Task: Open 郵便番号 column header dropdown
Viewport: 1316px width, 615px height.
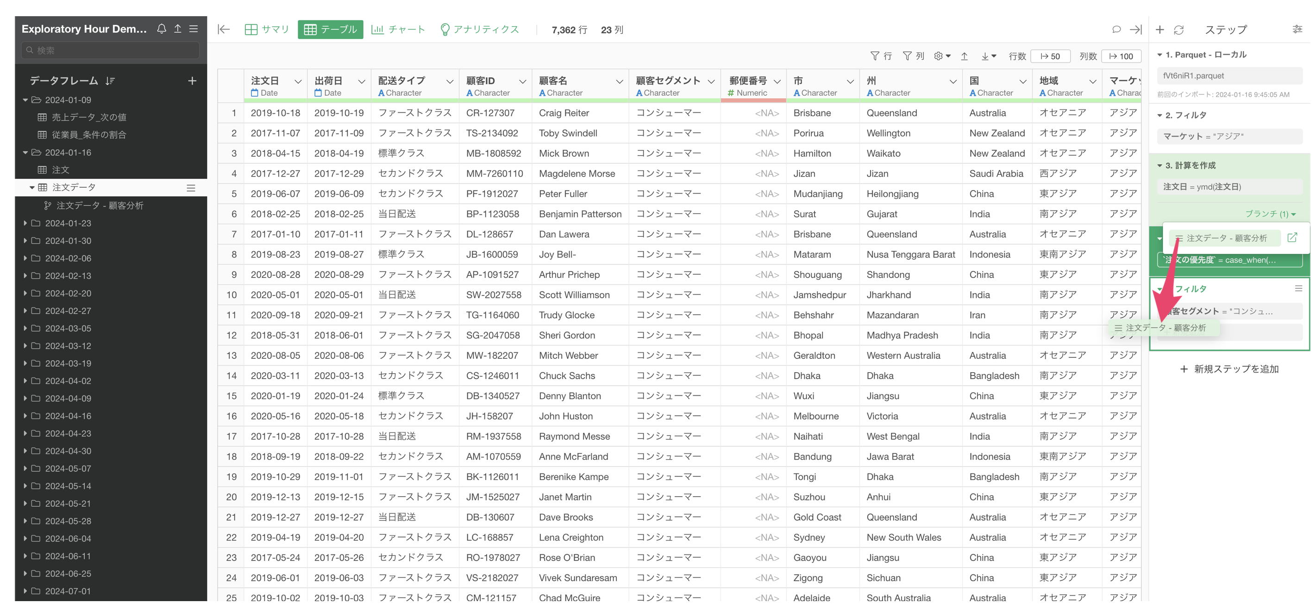Action: 777,81
